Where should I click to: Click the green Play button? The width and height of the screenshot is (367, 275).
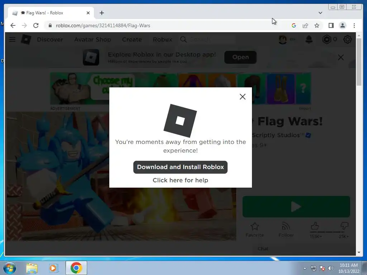(x=296, y=207)
